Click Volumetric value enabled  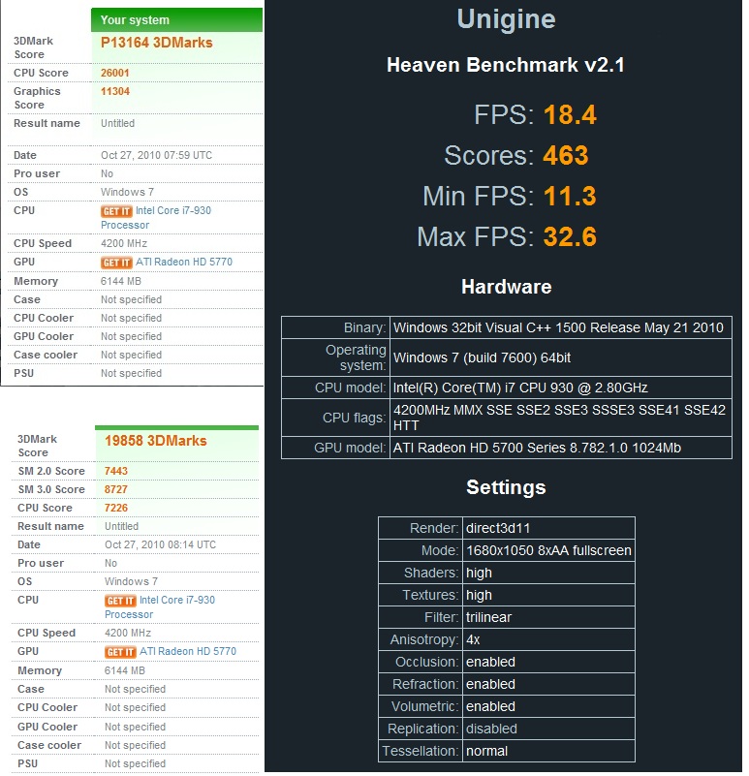(x=548, y=706)
